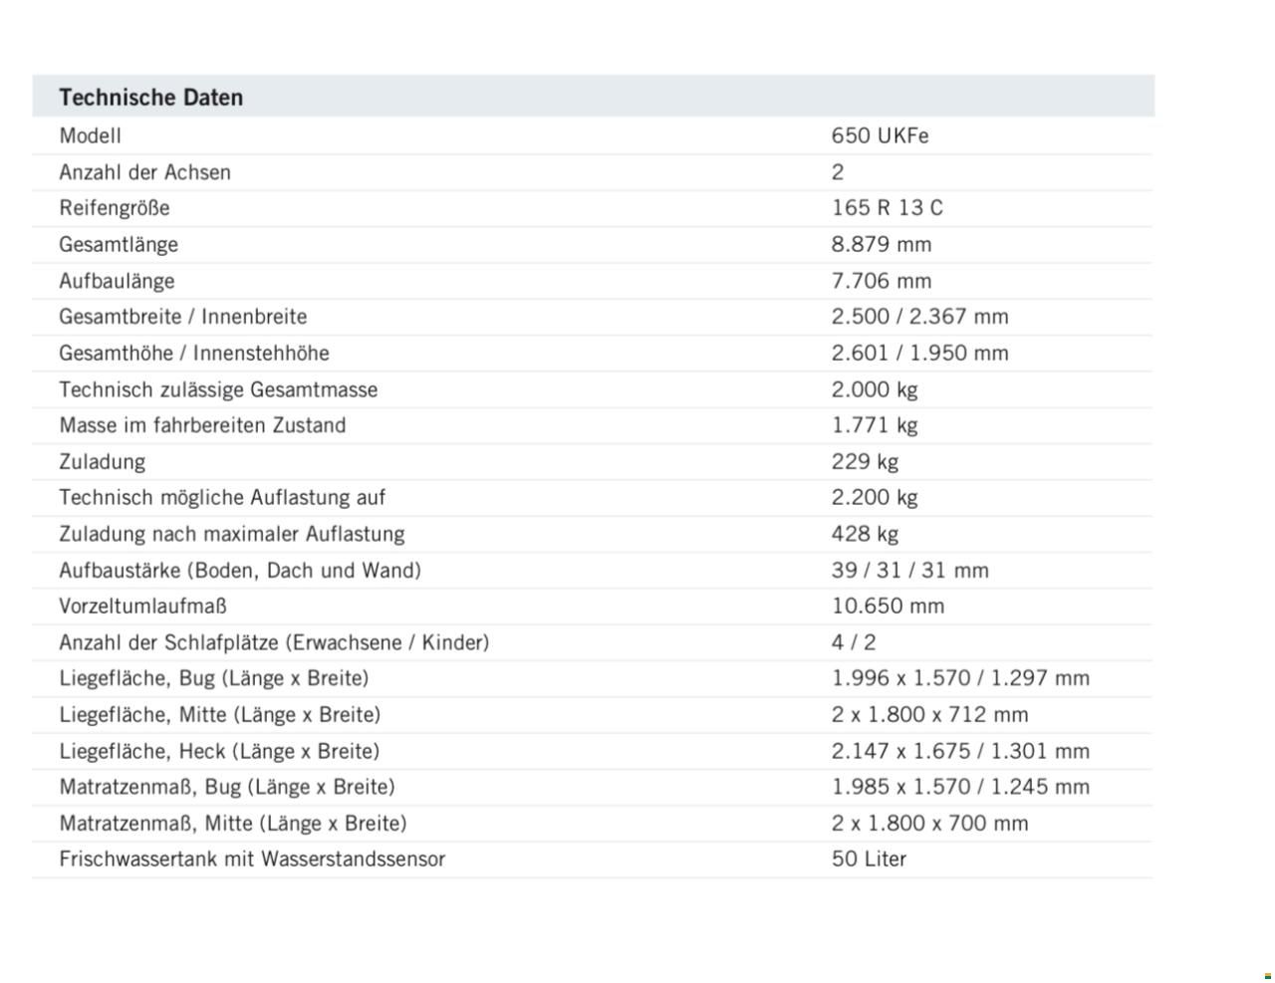Select "Technisch zulässige Gesamtmasse" label
The width and height of the screenshot is (1275, 983).
[218, 389]
